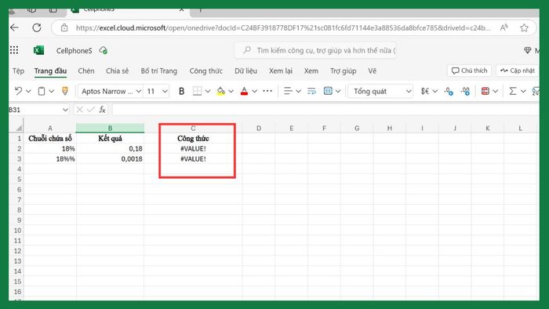Open the Aptos Narrow font dropdown
Image resolution: width=549 pixels, height=309 pixels.
[139, 91]
